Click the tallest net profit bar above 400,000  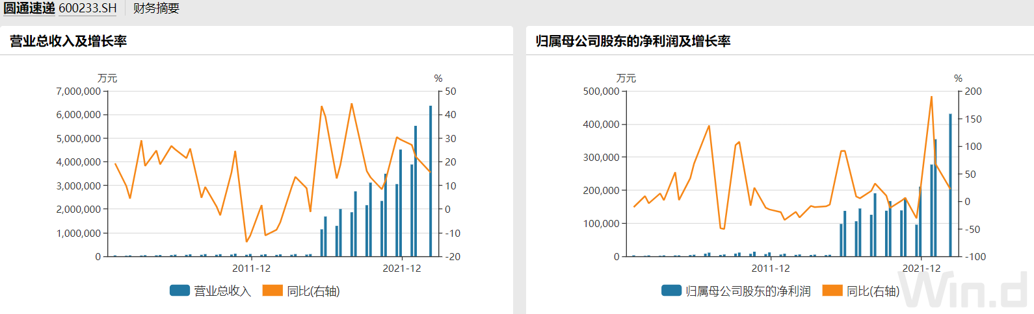950,185
